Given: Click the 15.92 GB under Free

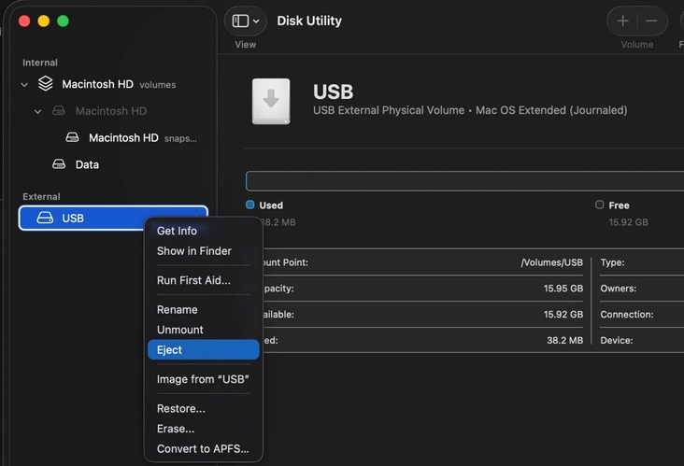Looking at the screenshot, I should point(628,222).
